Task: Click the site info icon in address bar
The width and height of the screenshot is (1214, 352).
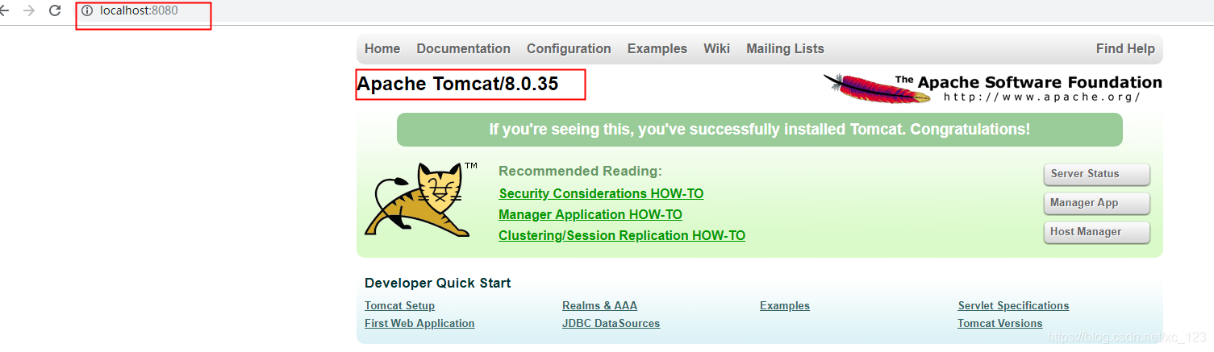Action: pos(87,10)
